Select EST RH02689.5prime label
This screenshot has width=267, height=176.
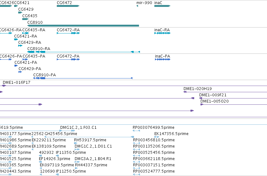[15, 146]
